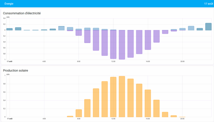Viewport: 214px width, 122px height.
Task: Select the 21:00 blue bar in consumption chart
Action: tap(191, 28)
